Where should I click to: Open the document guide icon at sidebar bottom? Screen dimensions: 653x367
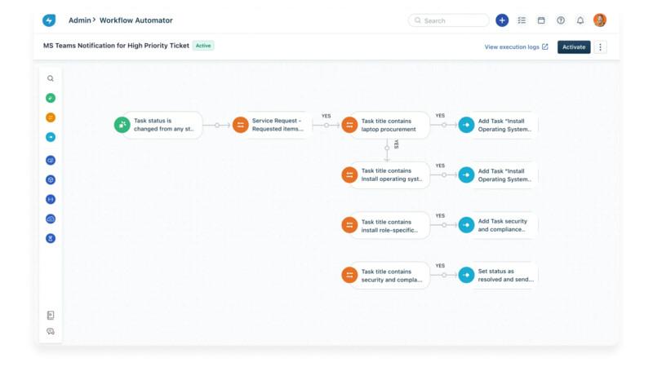click(51, 316)
